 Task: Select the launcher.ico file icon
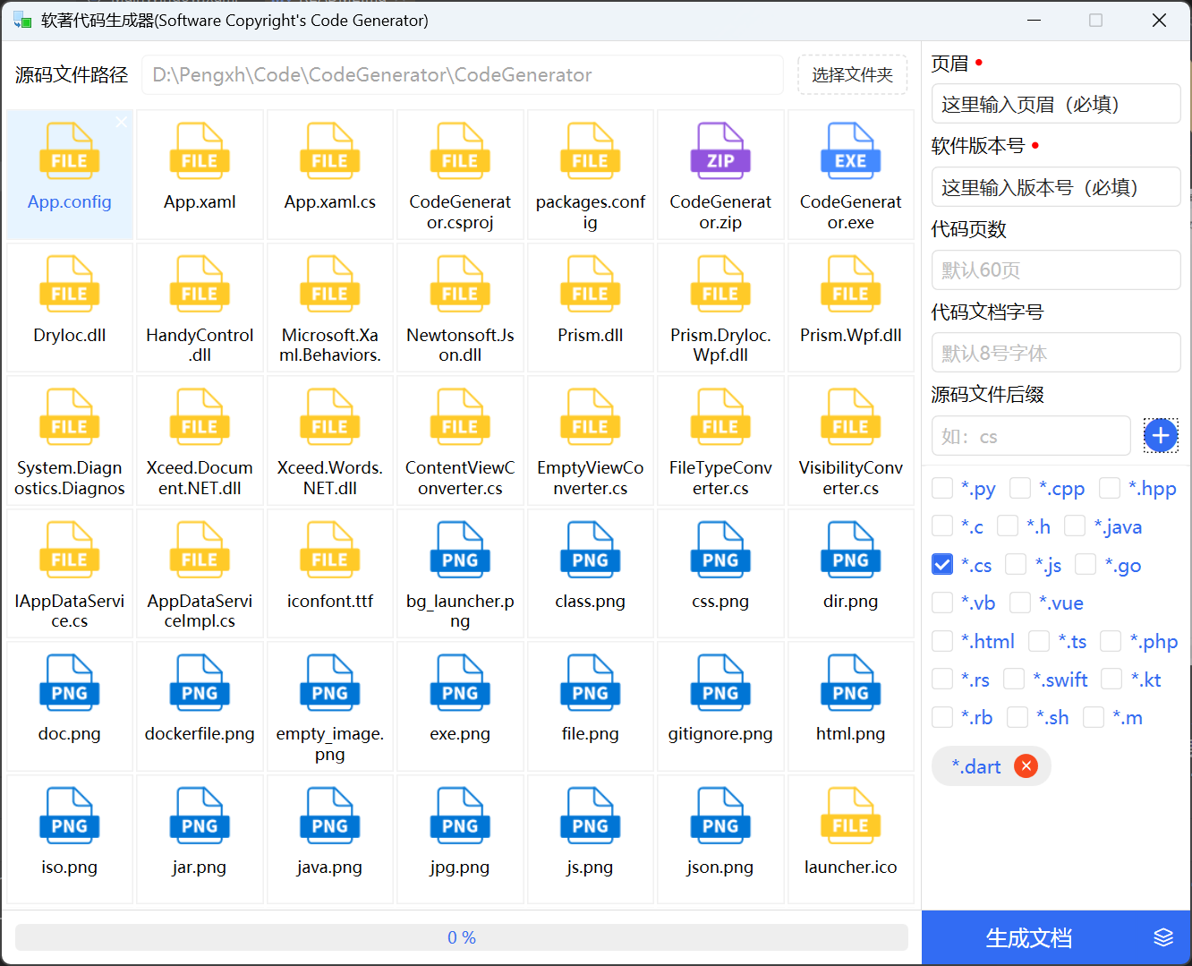tap(849, 816)
